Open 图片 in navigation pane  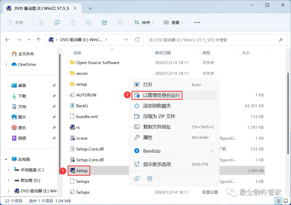click(x=19, y=117)
